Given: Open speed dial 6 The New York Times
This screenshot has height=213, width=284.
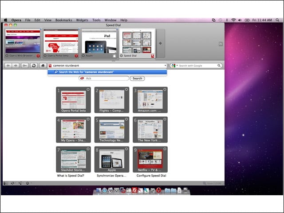Looking at the screenshot, I should click(x=150, y=130).
